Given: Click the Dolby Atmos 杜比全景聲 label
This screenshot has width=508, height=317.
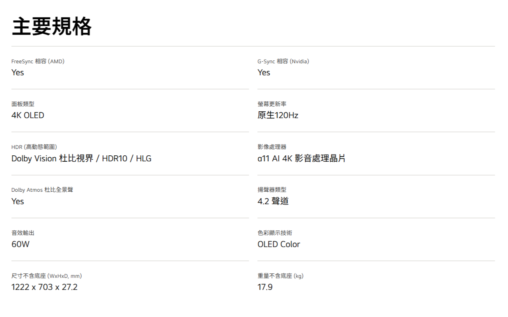Looking at the screenshot, I should click(x=42, y=190).
